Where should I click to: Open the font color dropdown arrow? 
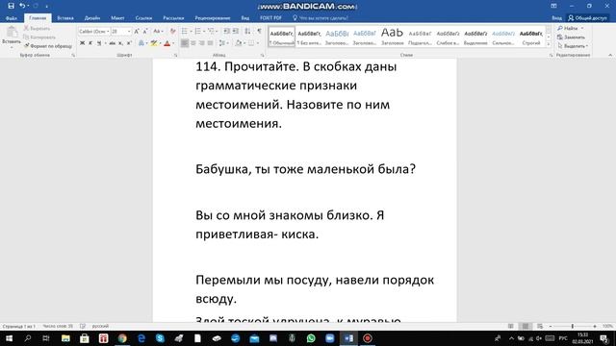click(173, 43)
